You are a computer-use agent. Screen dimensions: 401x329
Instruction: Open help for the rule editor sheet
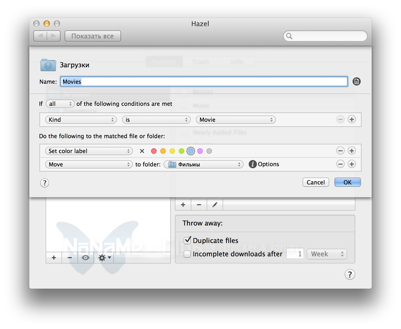point(45,183)
